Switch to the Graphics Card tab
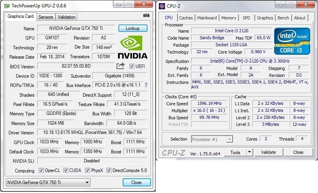Image resolution: width=318 pixels, height=193 pixels. click(x=21, y=16)
